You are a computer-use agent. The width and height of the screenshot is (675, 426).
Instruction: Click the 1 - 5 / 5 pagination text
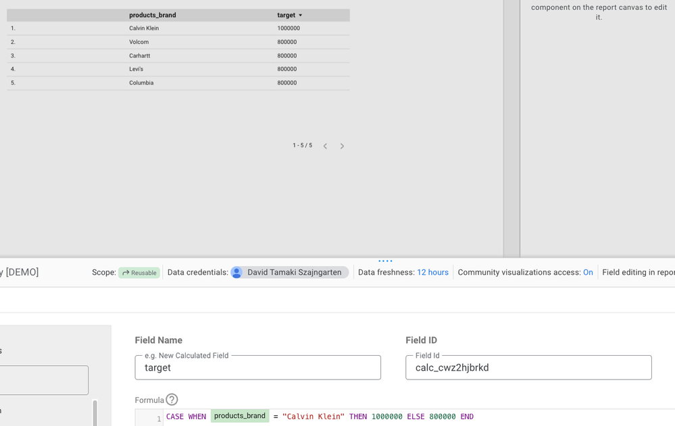click(x=303, y=145)
